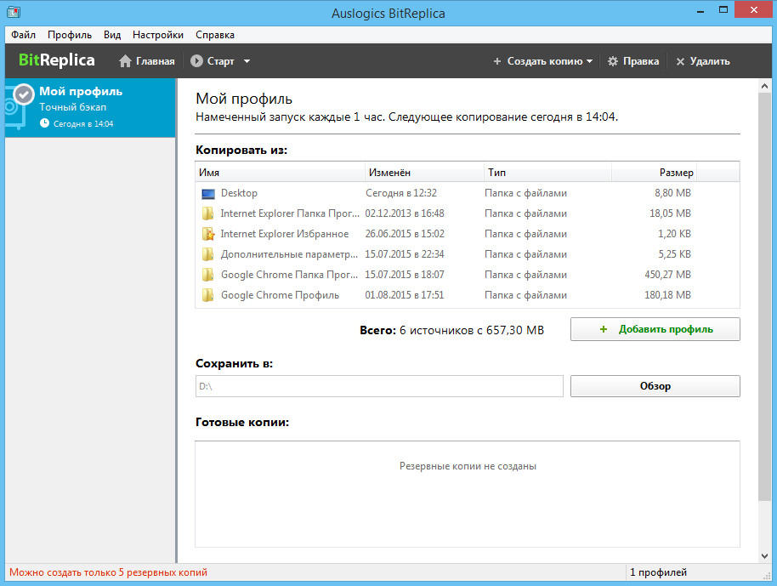The image size is (777, 586).
Task: Click the red status message about 5 копий
Action: coord(108,572)
